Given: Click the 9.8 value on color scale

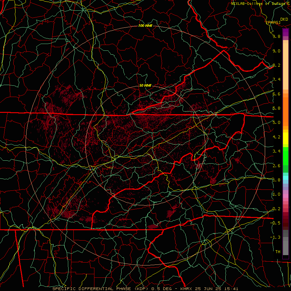Looking at the screenshot, I should click(276, 36).
